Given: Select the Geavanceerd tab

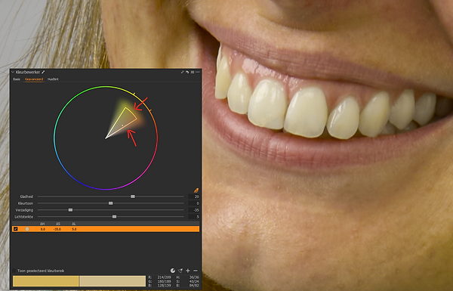Looking at the screenshot, I should tap(34, 79).
